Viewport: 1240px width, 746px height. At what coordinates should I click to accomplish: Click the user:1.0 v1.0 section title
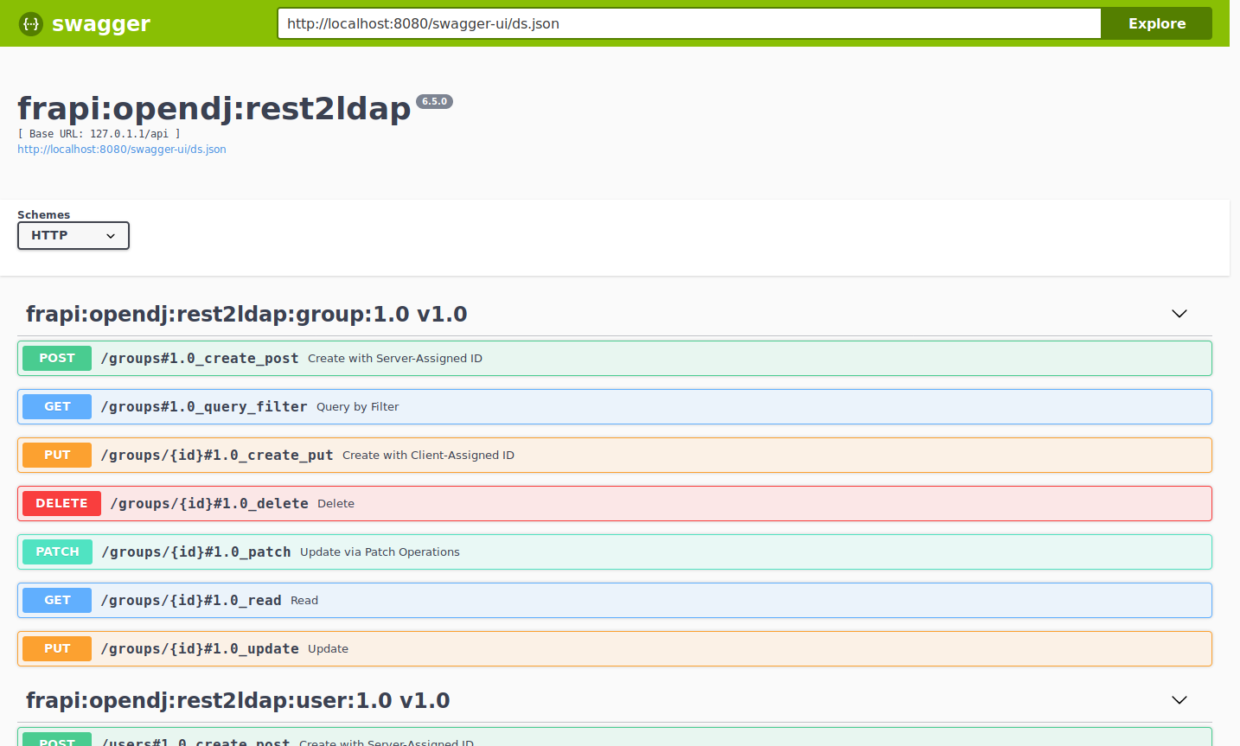[238, 701]
